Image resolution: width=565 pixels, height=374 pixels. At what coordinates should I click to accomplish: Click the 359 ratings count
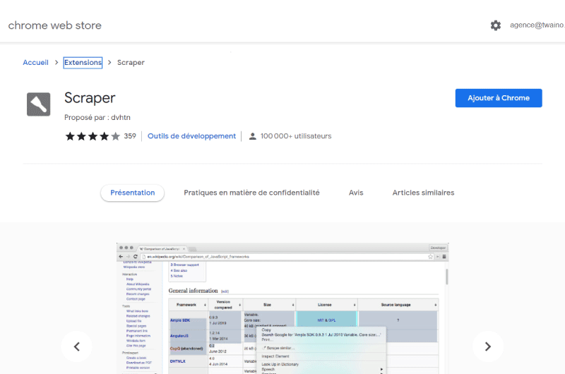tap(130, 136)
